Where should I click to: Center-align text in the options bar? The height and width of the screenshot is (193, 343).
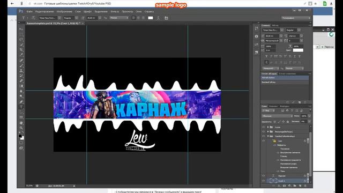coord(138,18)
